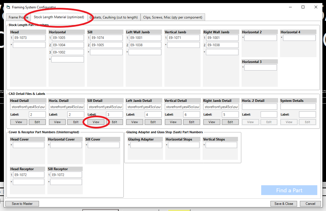Screen dimensions: 326x211
Task: Switch to the Frame Profile tab
Action: click(x=18, y=17)
